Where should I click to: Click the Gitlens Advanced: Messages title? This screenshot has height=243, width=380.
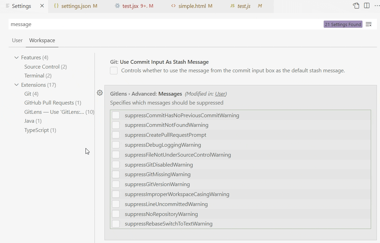click(146, 94)
